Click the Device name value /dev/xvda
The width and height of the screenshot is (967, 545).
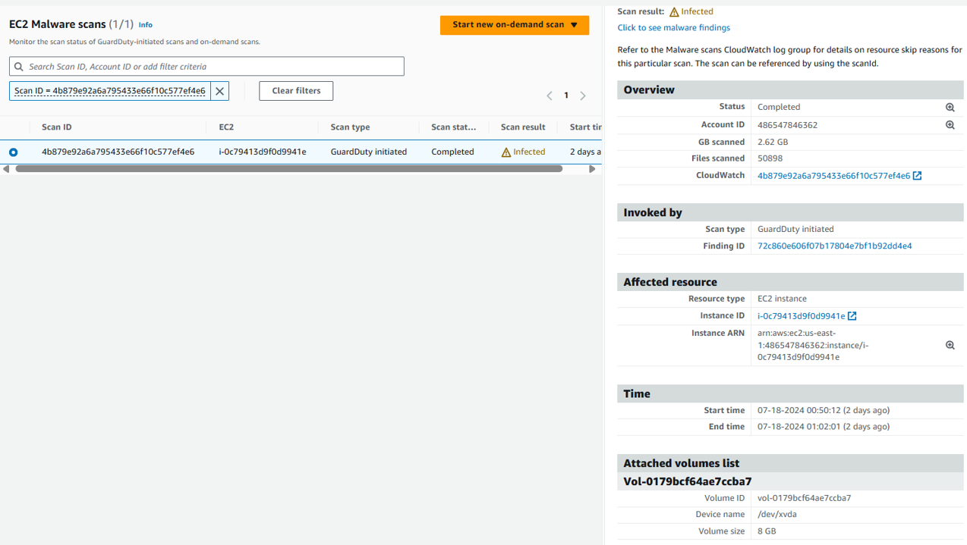[x=776, y=514]
